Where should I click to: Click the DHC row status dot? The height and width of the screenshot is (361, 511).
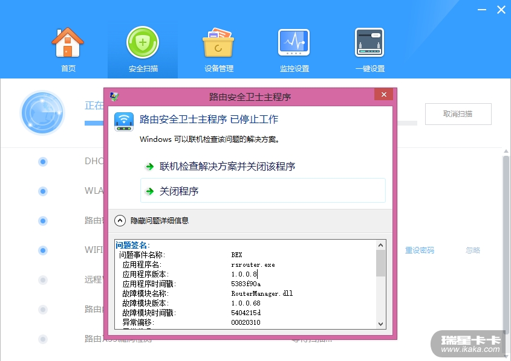(43, 162)
